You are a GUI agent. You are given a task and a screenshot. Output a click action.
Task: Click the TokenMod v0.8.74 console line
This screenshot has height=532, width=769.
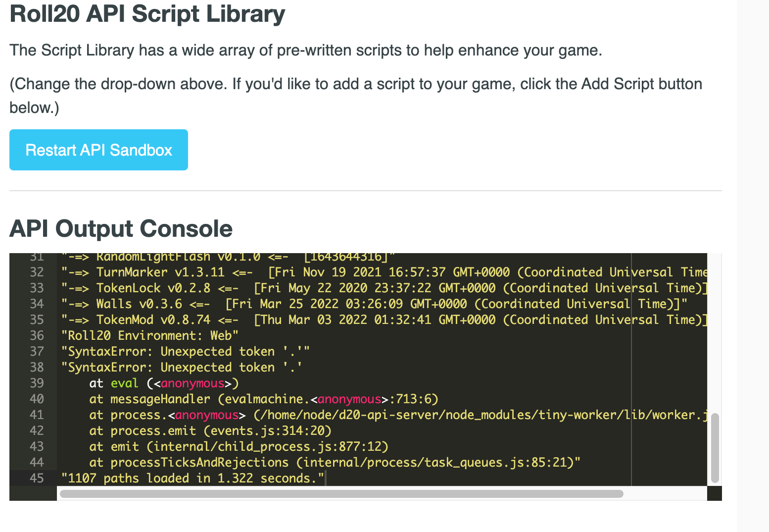coord(384,319)
